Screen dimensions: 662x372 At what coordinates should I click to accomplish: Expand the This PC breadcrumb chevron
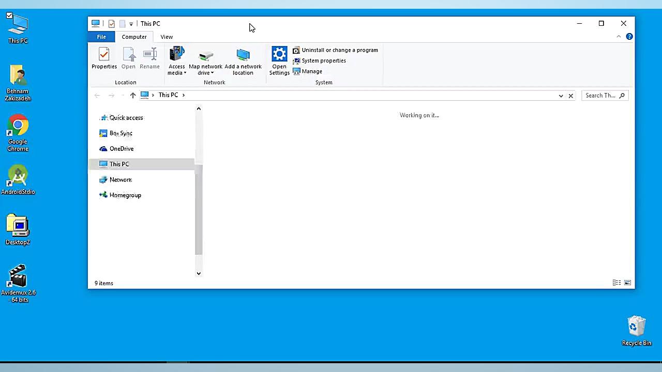(183, 95)
